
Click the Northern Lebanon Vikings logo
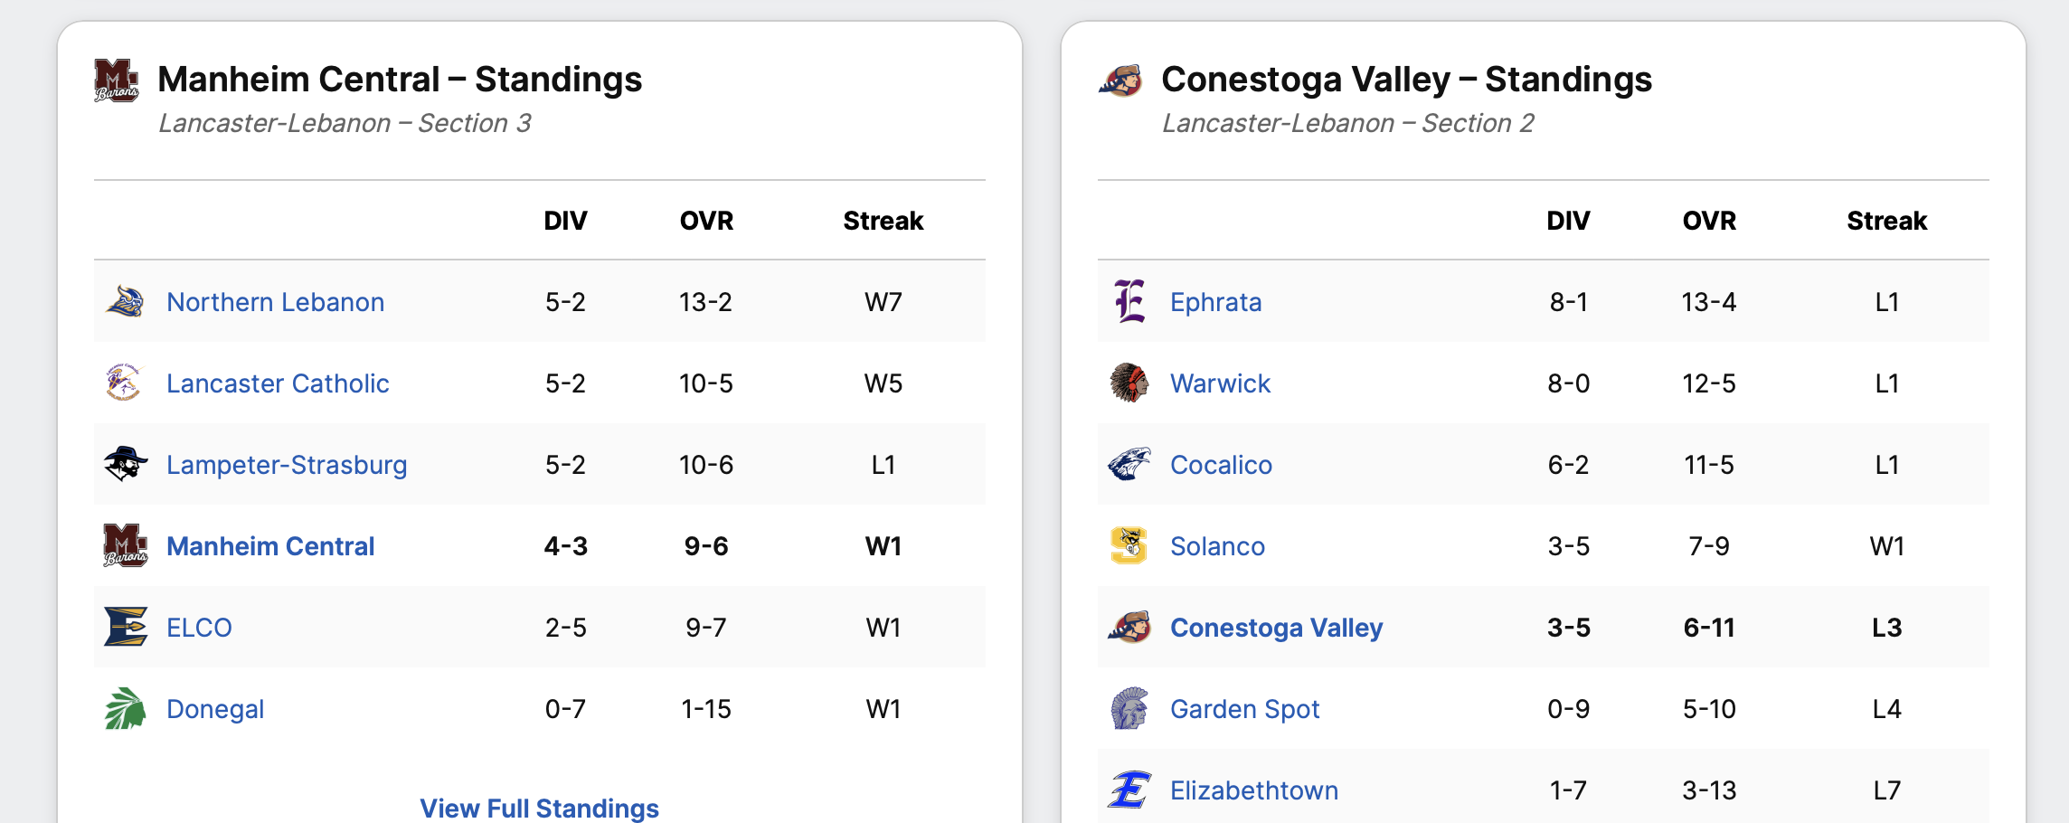[125, 301]
